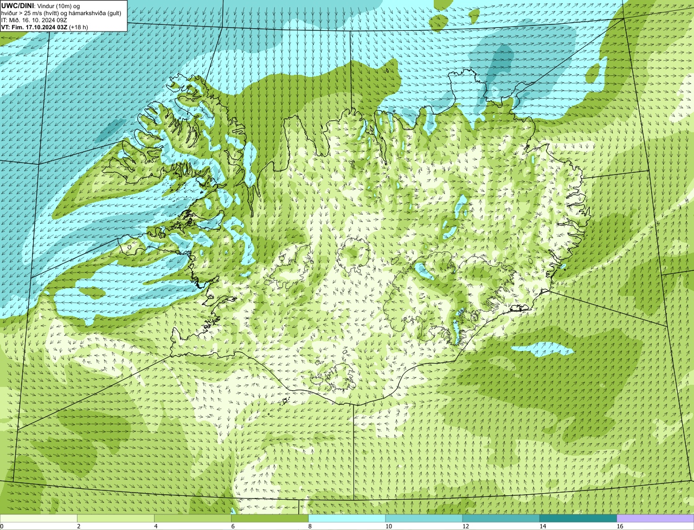This screenshot has width=694, height=530.
Task: Click the legend scale label '10'
Action: (x=388, y=526)
